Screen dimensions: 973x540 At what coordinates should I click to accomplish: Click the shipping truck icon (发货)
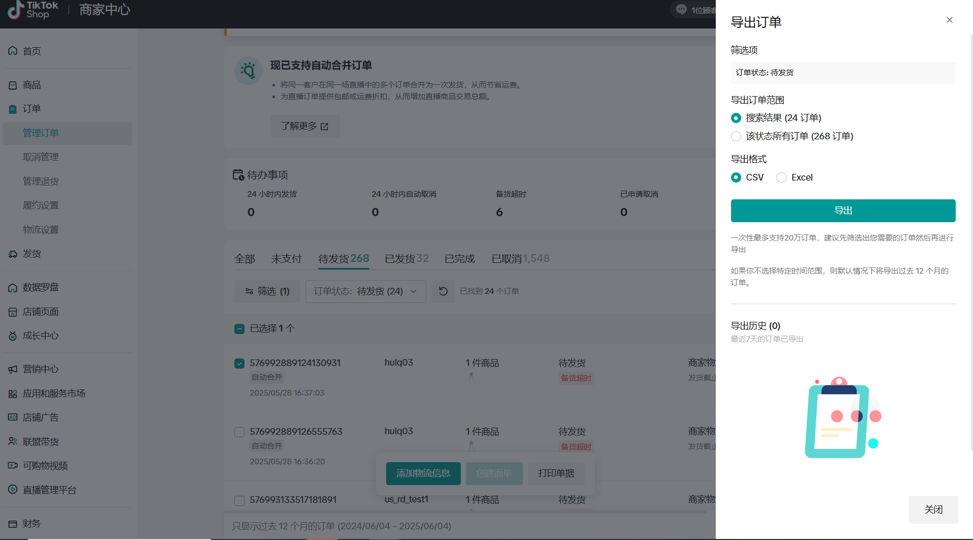(x=13, y=254)
